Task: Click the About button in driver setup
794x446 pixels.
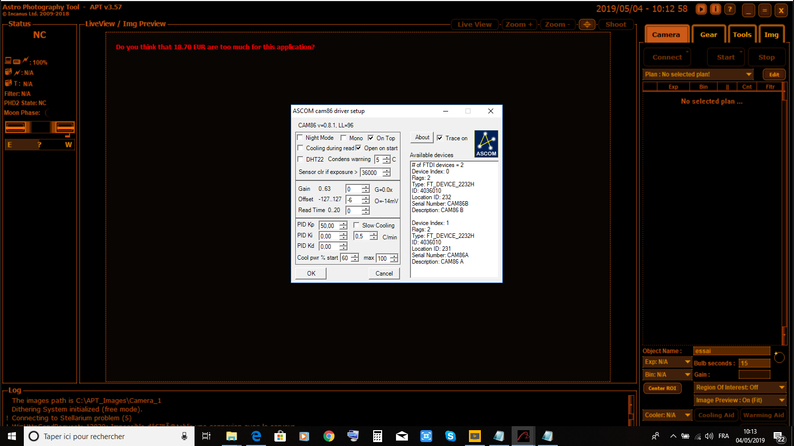Action: [x=422, y=137]
